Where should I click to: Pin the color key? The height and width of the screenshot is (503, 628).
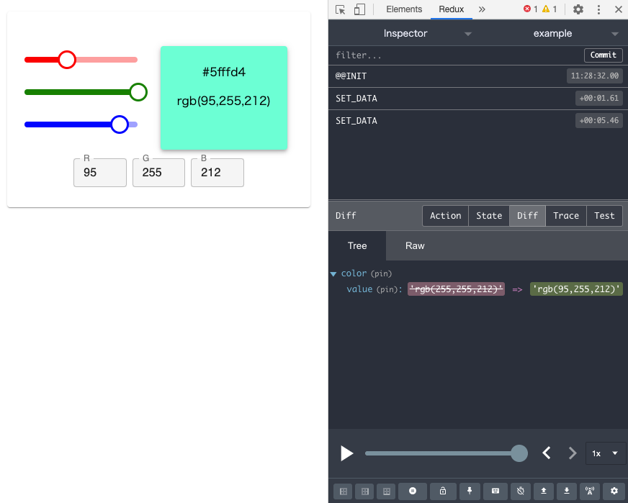[381, 273]
